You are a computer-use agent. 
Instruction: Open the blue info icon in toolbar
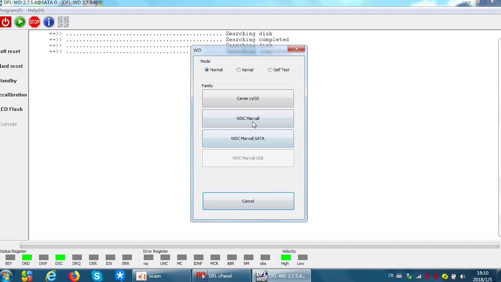pyautogui.click(x=49, y=22)
